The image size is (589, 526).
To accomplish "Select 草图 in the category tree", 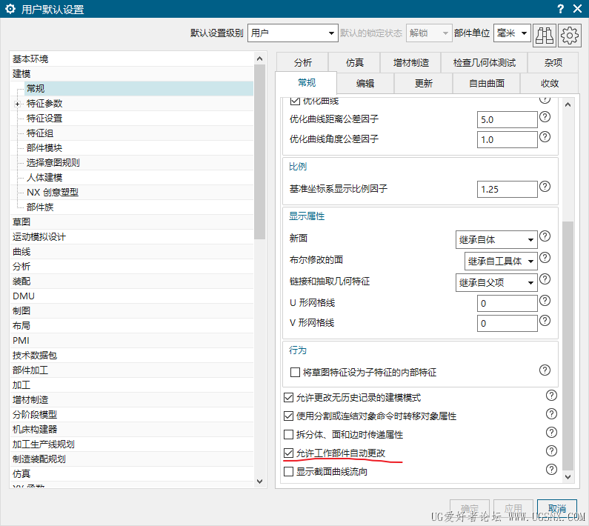I will tap(21, 222).
